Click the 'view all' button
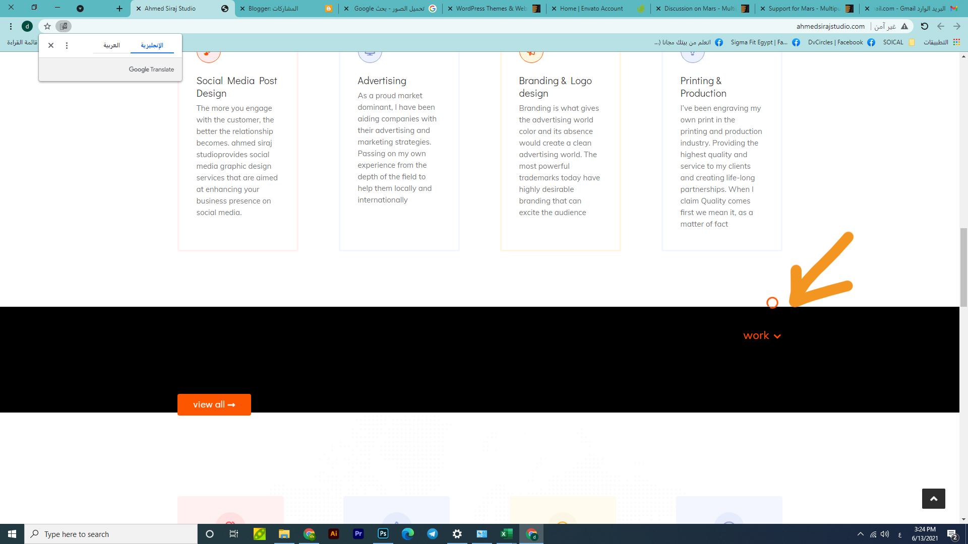Image resolution: width=968 pixels, height=544 pixels. (214, 404)
